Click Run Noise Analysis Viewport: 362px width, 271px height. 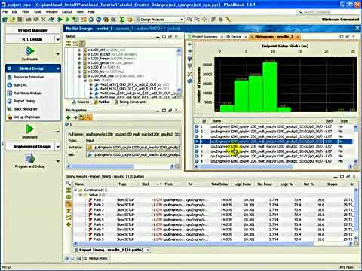pyautogui.click(x=28, y=93)
